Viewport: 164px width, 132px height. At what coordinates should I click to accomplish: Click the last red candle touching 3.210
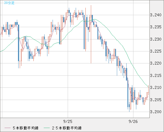(148, 90)
